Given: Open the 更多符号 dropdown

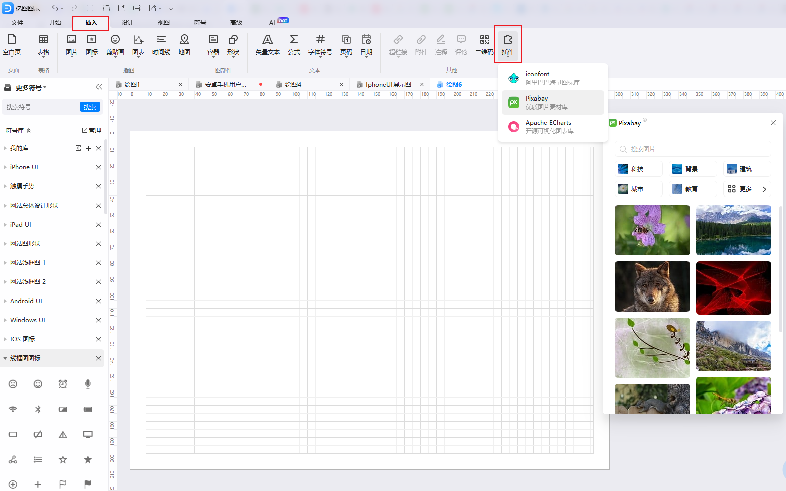Looking at the screenshot, I should click(x=31, y=87).
